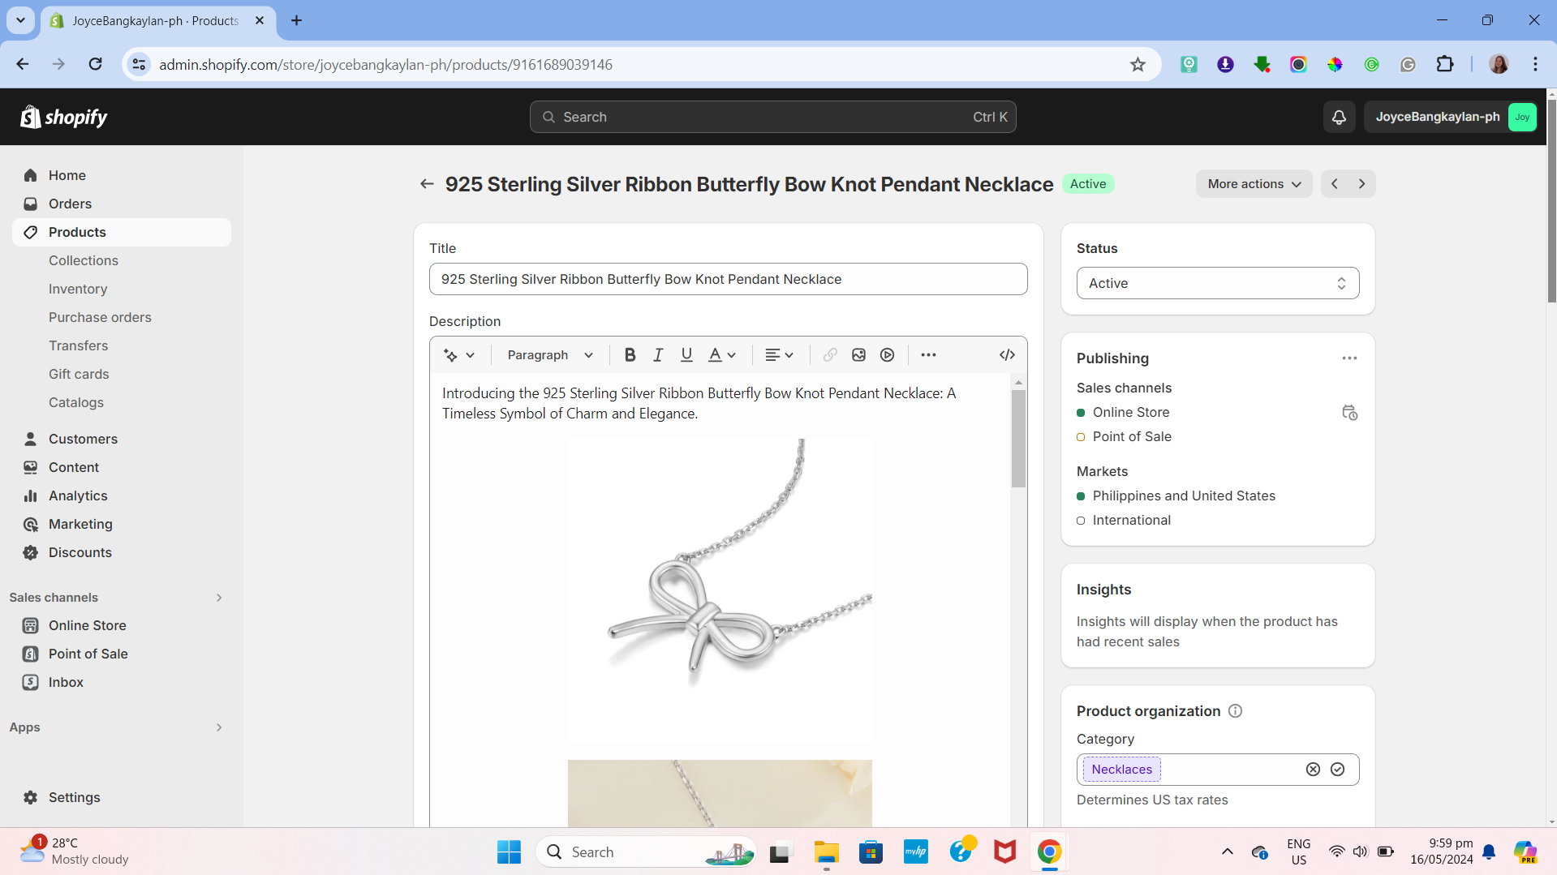This screenshot has width=1557, height=875.
Task: Clear the Necklaces category
Action: (1313, 770)
